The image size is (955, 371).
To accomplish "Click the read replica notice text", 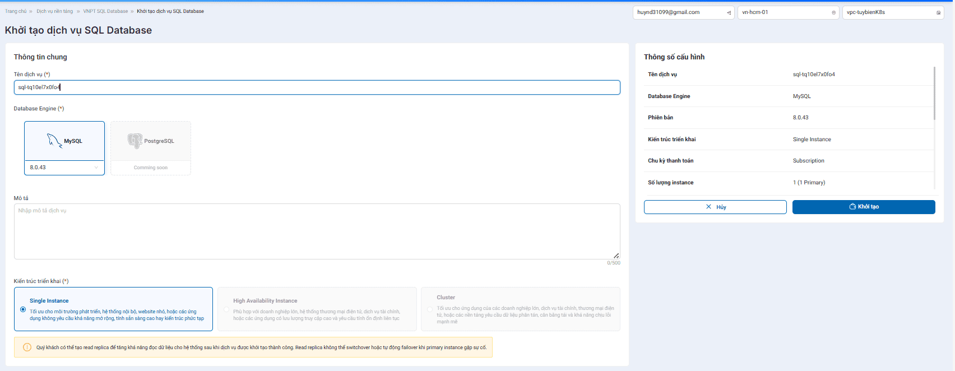I will tap(261, 347).
